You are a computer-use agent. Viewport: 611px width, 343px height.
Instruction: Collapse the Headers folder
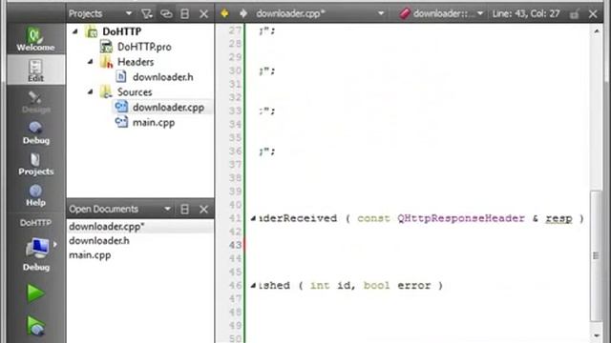[91, 61]
